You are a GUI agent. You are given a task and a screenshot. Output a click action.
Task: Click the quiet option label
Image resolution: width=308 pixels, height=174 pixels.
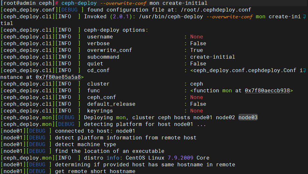(x=95, y=64)
